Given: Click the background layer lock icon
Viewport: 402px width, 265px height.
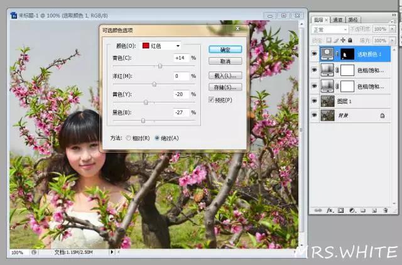Looking at the screenshot, I should 383,116.
